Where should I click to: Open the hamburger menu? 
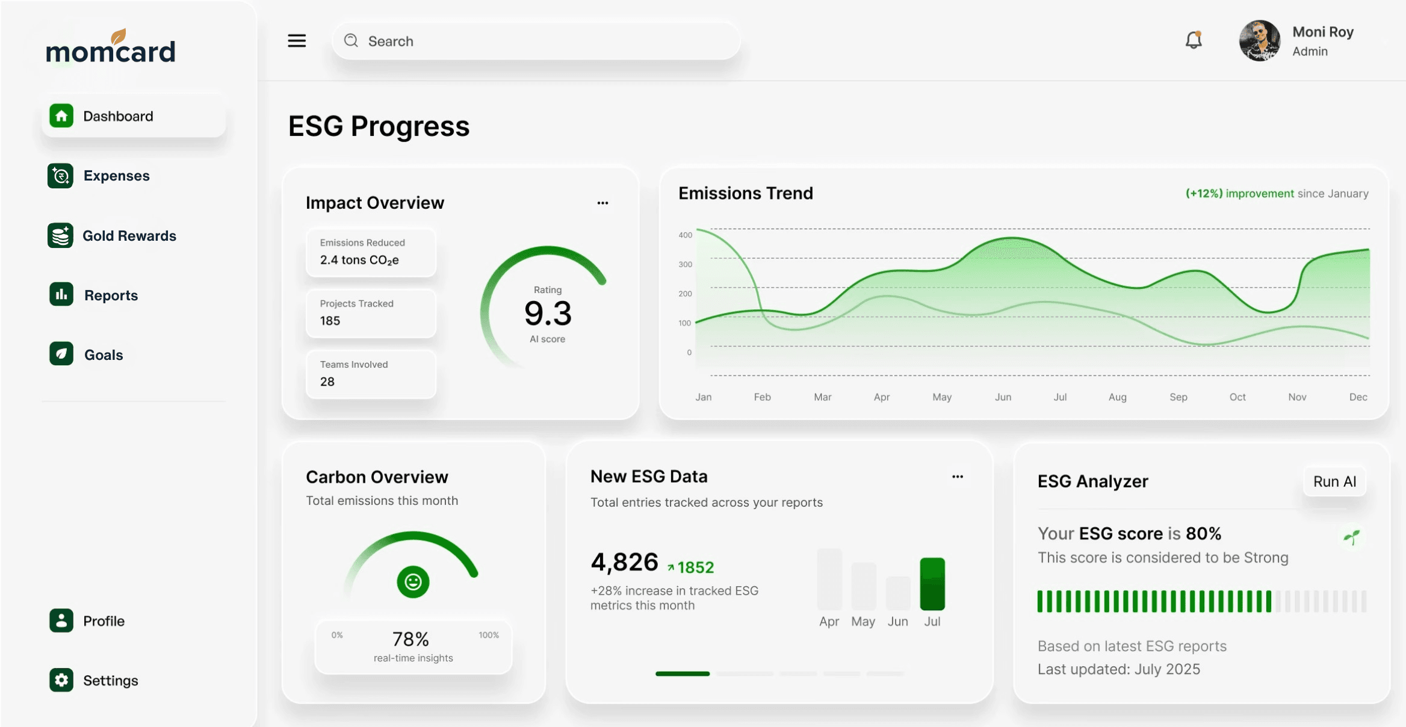point(297,40)
